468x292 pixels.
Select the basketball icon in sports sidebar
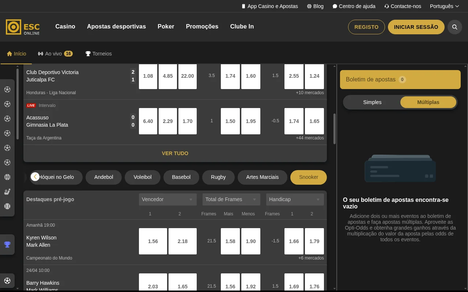tap(7, 177)
